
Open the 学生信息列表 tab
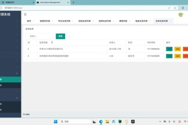click(x=64, y=21)
